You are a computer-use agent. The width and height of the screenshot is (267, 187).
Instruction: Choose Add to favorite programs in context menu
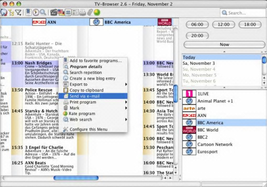[x=93, y=61]
